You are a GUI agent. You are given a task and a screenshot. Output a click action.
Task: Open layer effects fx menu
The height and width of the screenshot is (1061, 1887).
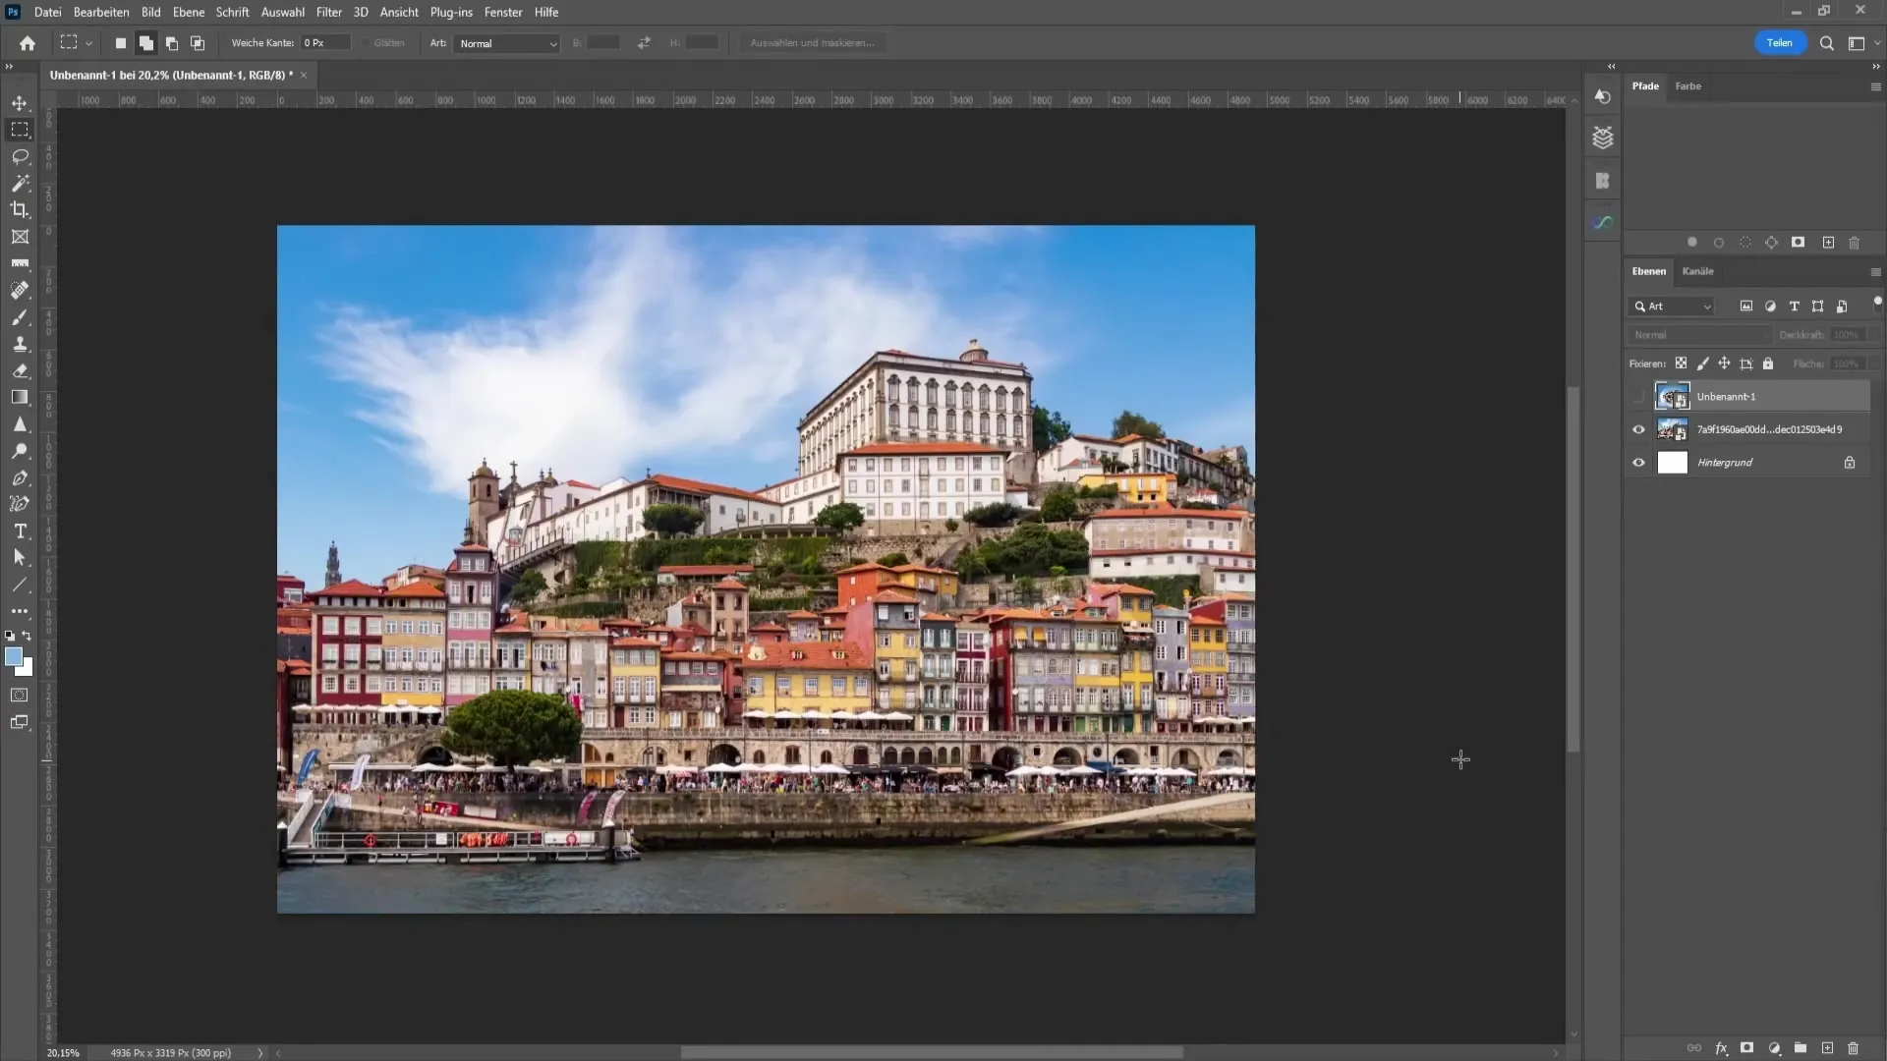pos(1721,1048)
